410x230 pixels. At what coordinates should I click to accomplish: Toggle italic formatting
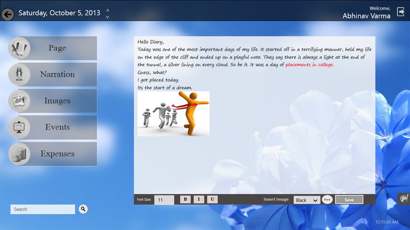[199, 199]
